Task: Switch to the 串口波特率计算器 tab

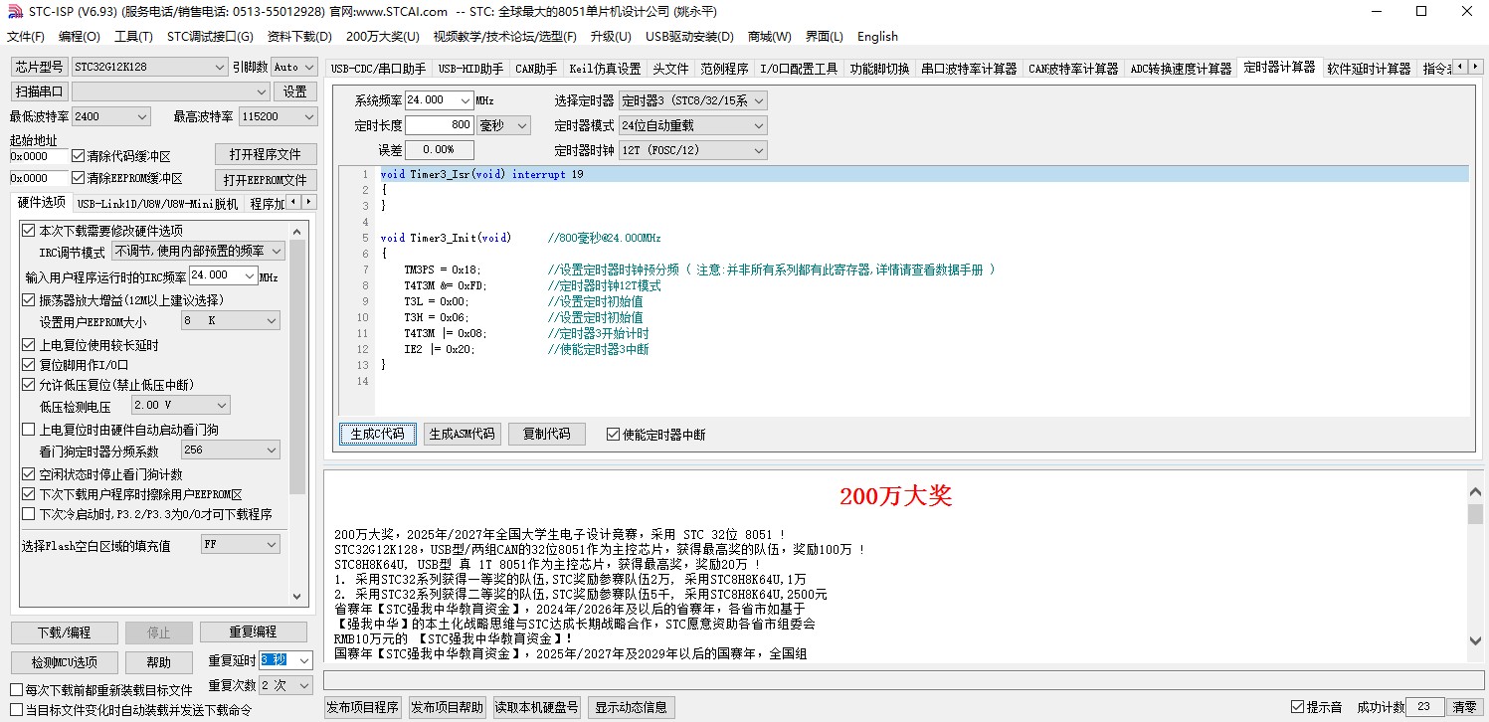Action: click(x=969, y=69)
